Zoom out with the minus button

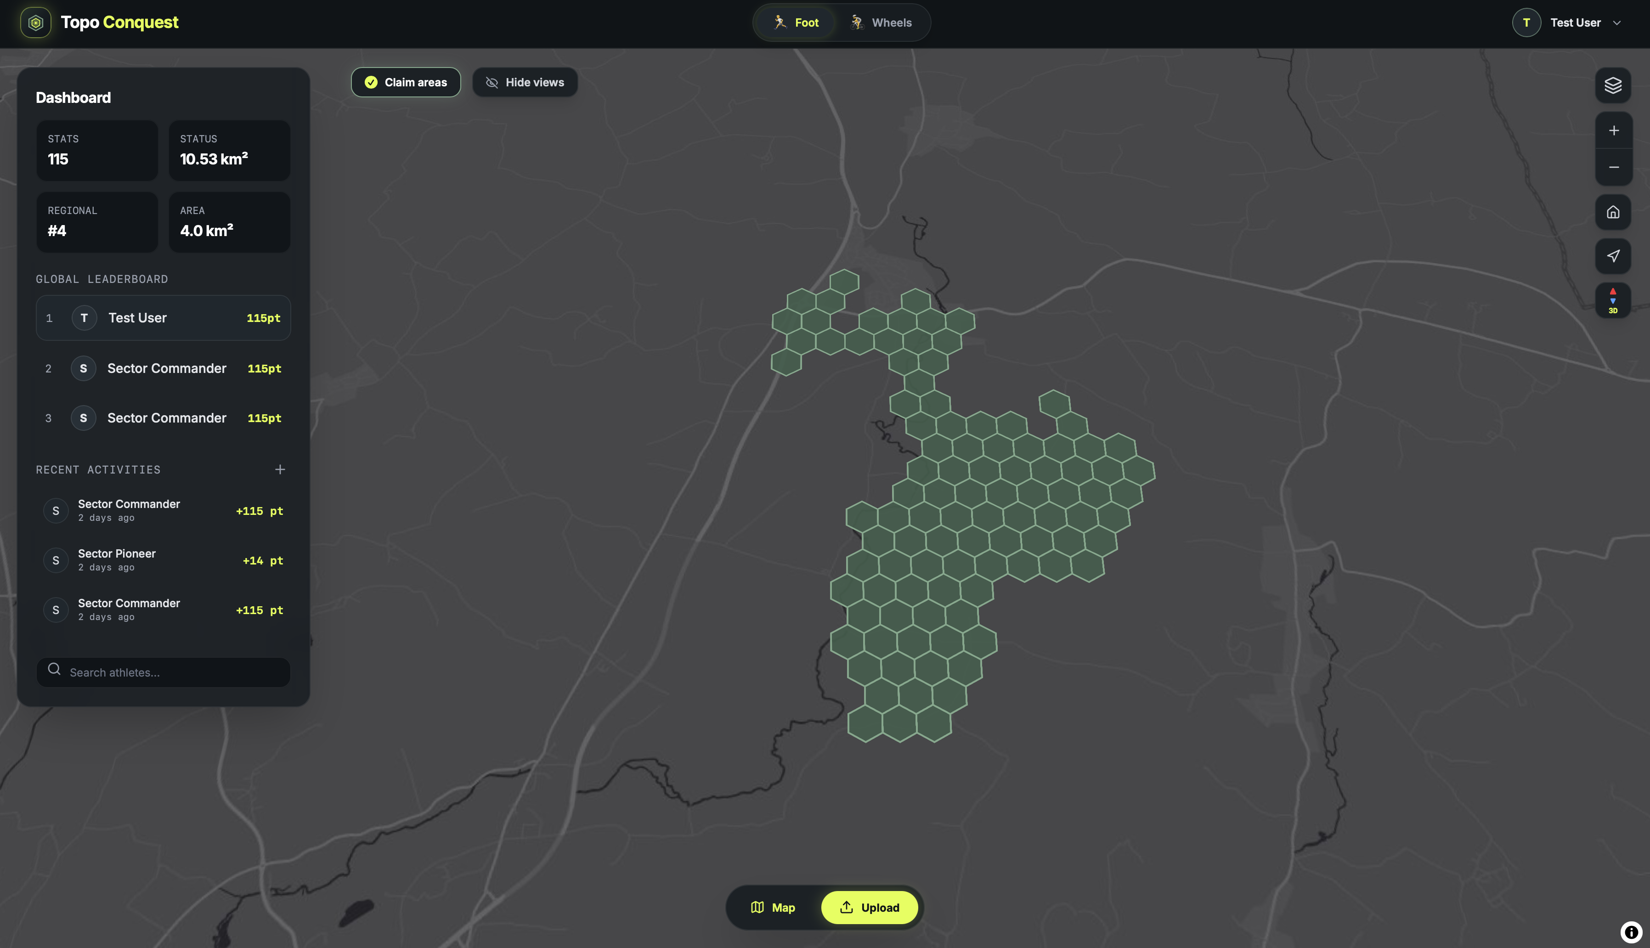pos(1613,167)
